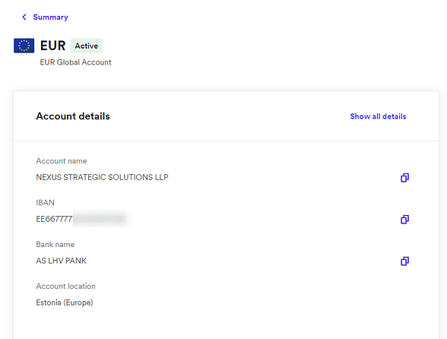Click the Account name field label
The height and width of the screenshot is (339, 447).
tap(62, 161)
